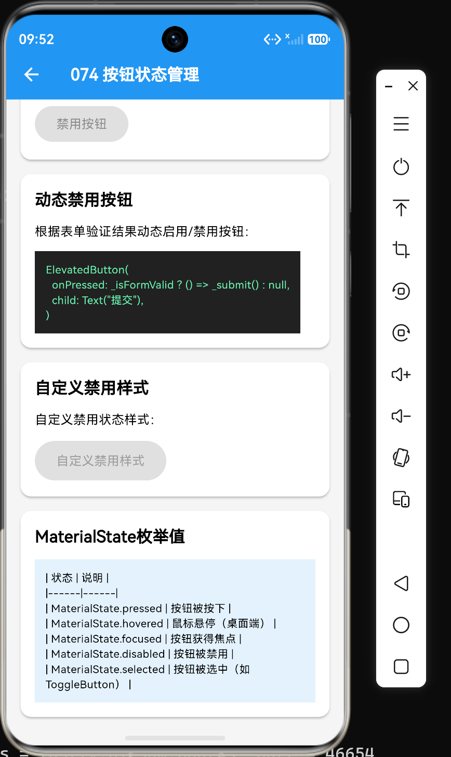Click the emulator power button icon
The height and width of the screenshot is (757, 451).
coord(401,167)
